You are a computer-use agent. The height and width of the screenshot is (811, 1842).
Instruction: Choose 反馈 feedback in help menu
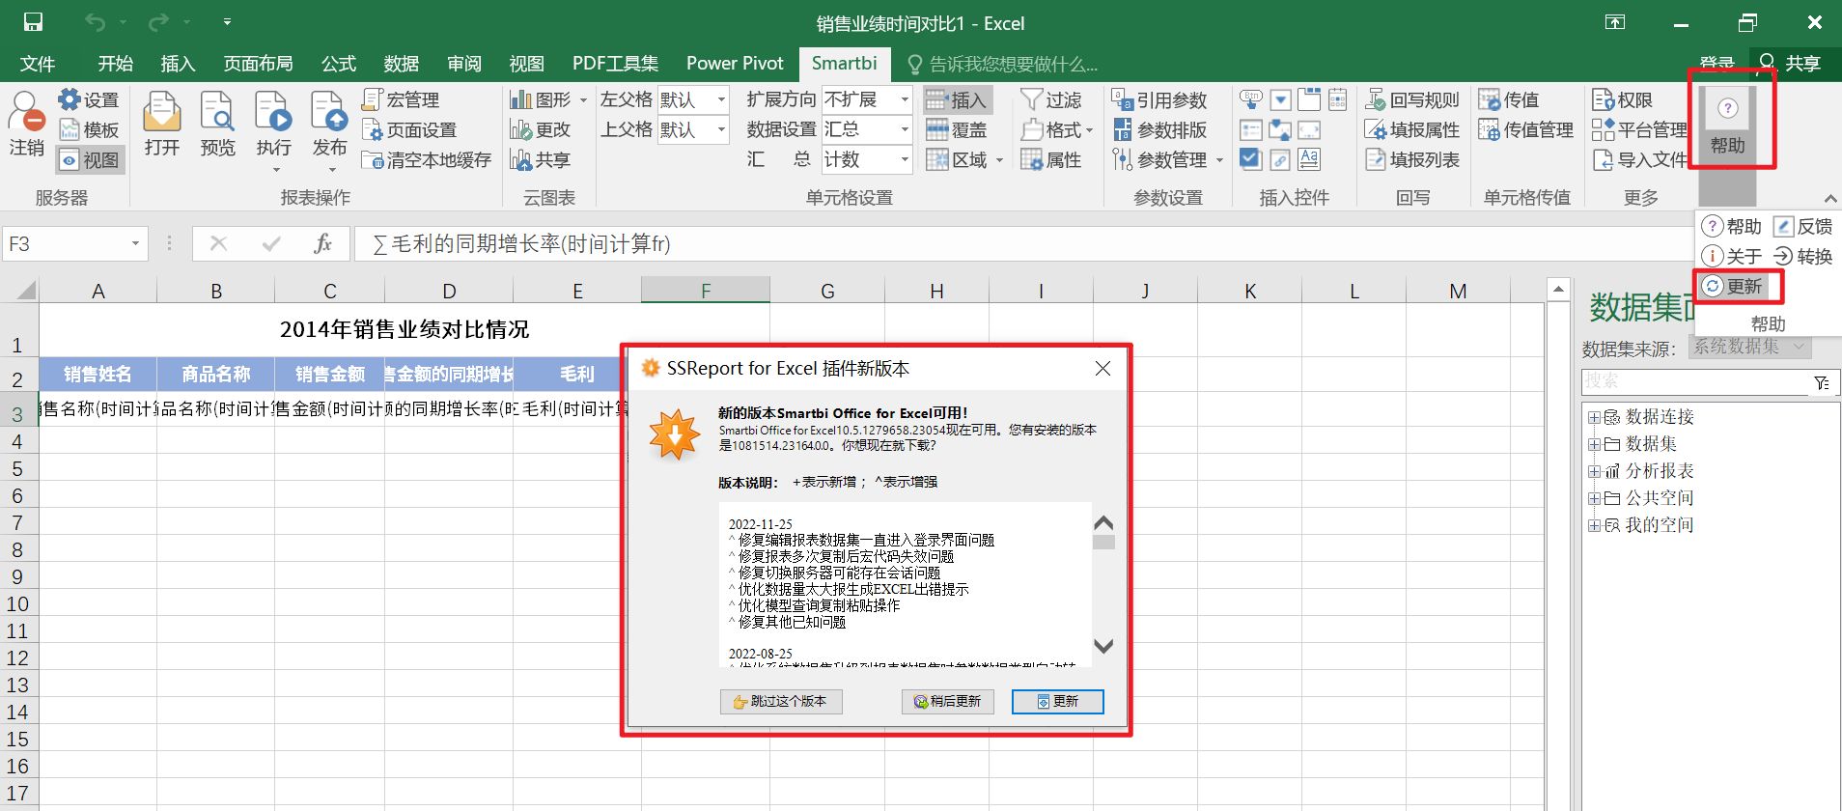pos(1803,226)
